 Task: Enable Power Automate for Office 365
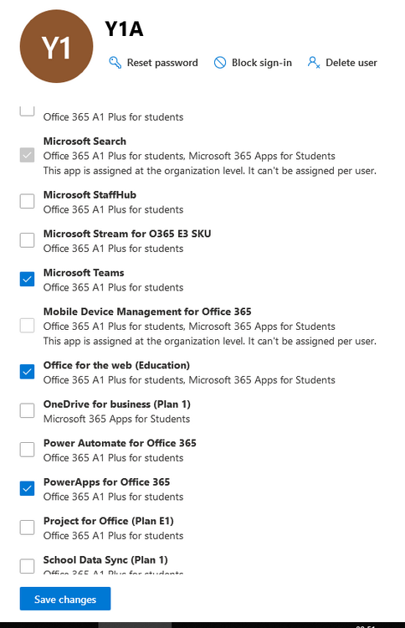(28, 450)
